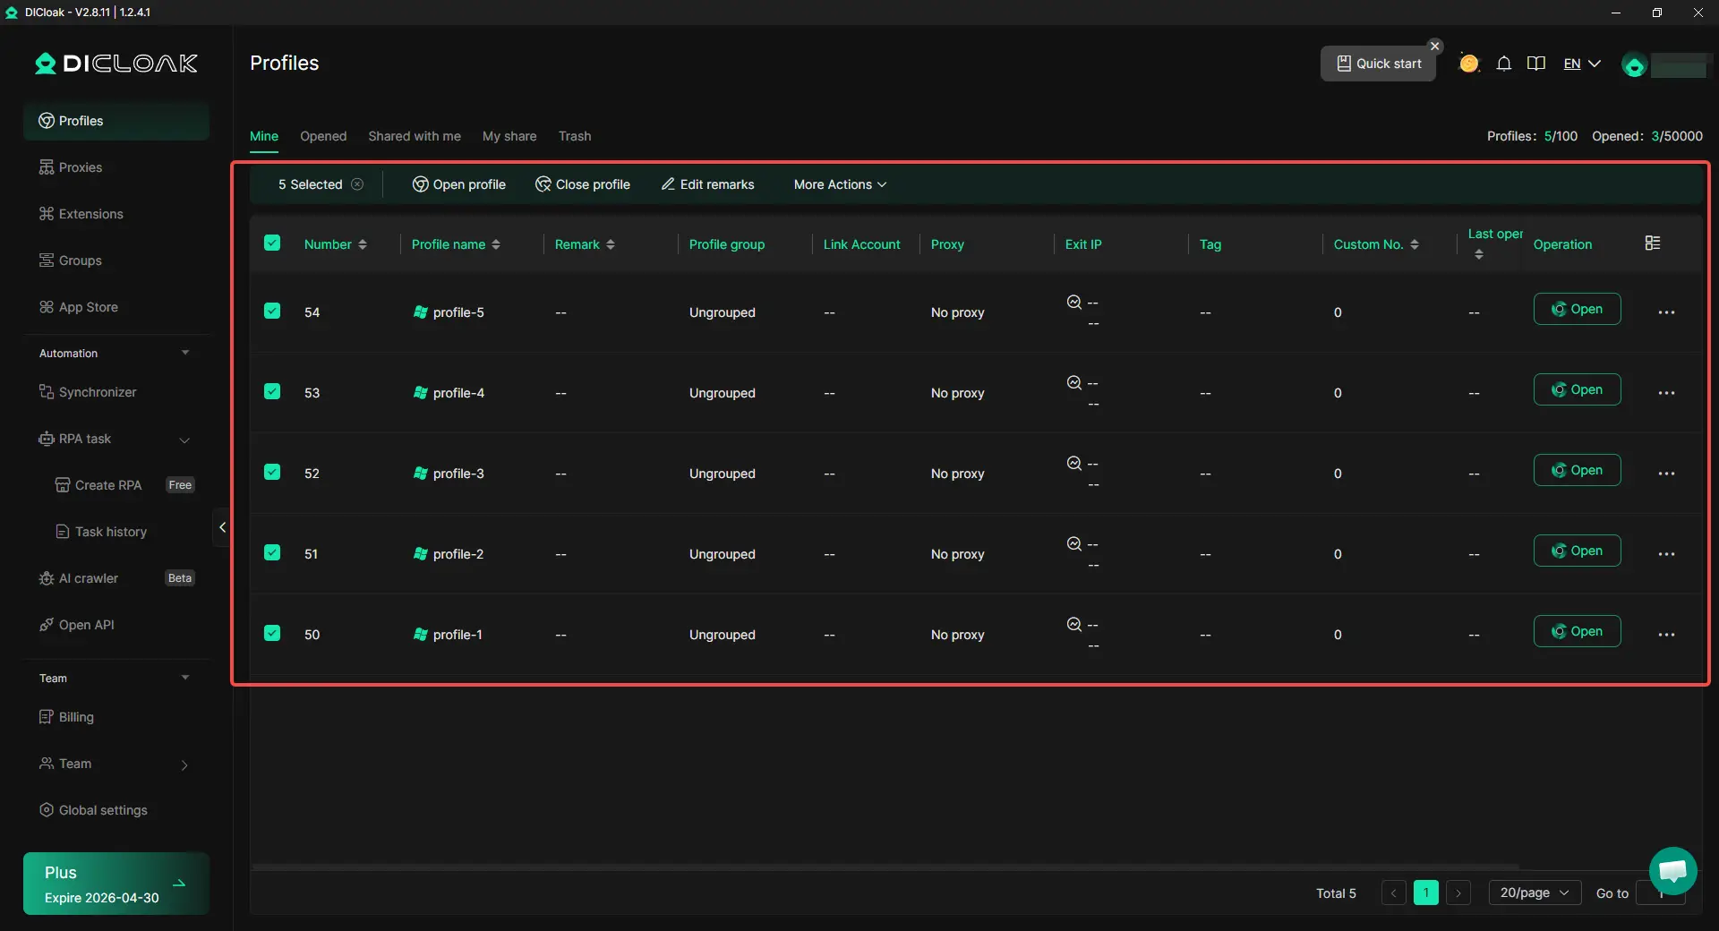The height and width of the screenshot is (931, 1719).
Task: Open the EN language selector
Action: click(x=1581, y=64)
